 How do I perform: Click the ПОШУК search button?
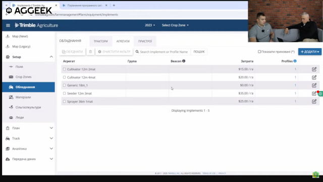click(x=199, y=52)
